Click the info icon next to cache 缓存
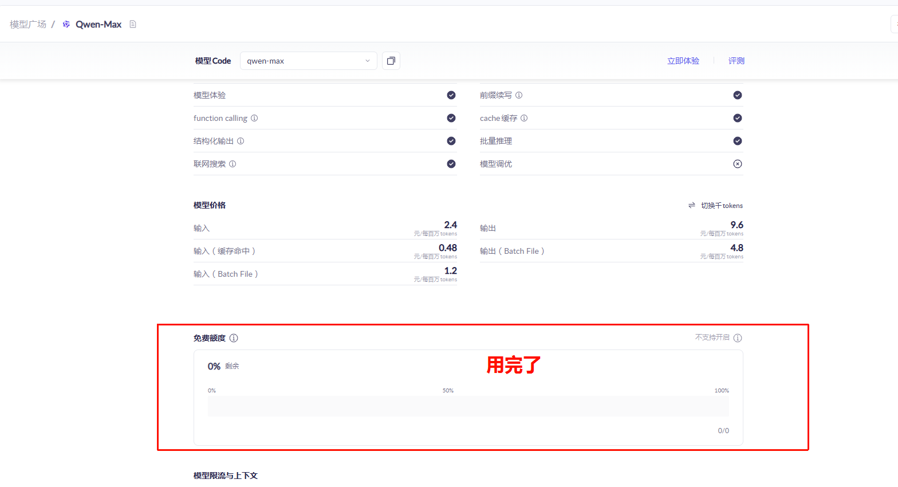898x487 pixels. point(524,118)
